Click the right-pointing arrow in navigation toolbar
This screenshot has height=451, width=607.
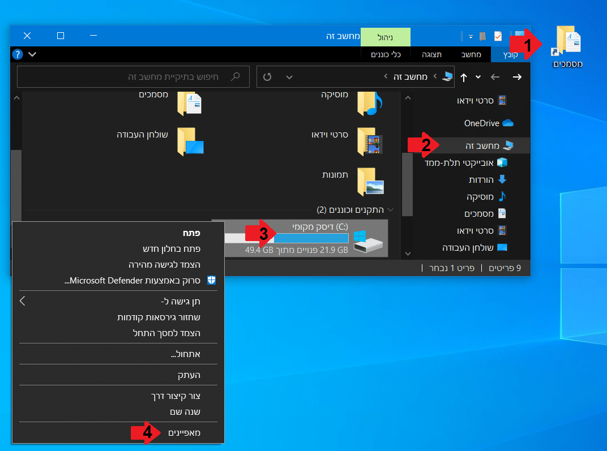(517, 77)
